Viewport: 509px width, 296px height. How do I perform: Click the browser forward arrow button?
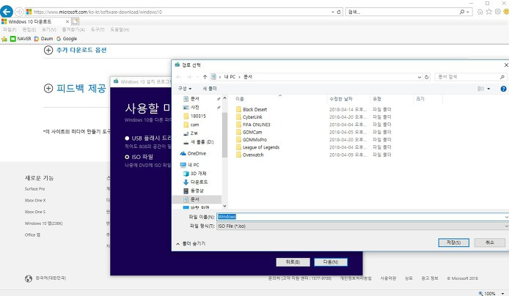(19, 12)
